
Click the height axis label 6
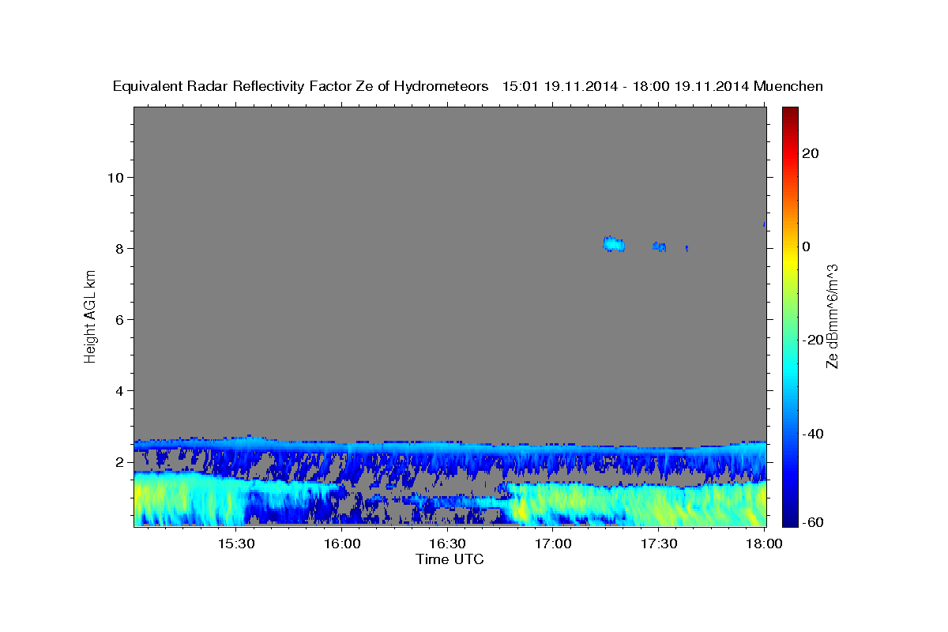pyautogui.click(x=119, y=319)
